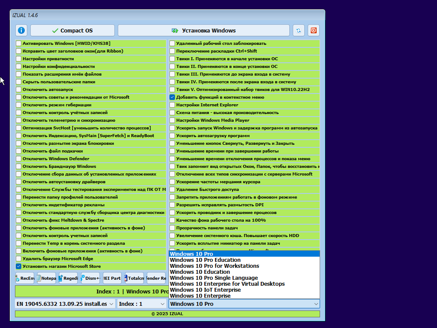Enable Ускорение частоты мерцания курсора
Screen dimensions: 437x328
point(172,182)
